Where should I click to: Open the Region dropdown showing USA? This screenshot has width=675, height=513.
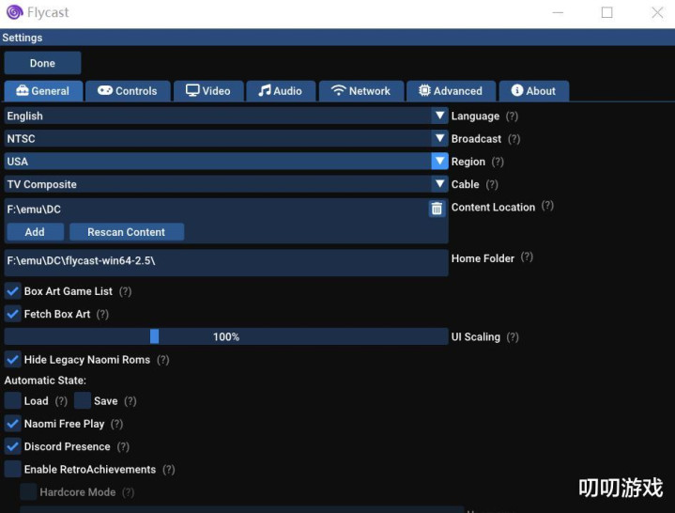pos(438,162)
